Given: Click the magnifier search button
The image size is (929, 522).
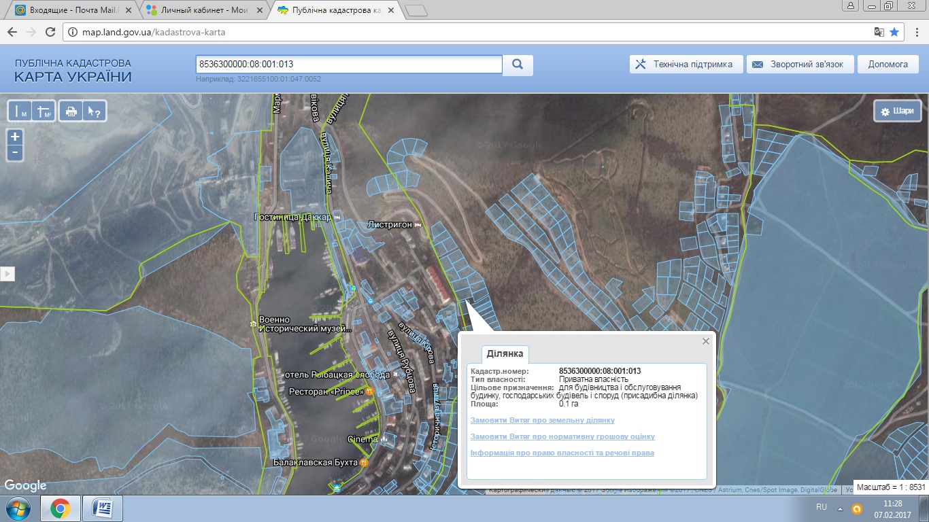Looking at the screenshot, I should coord(518,65).
